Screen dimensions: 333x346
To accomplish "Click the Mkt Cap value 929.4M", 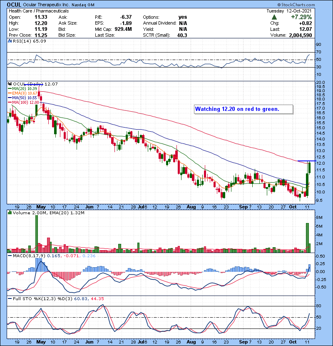I will click(123, 29).
